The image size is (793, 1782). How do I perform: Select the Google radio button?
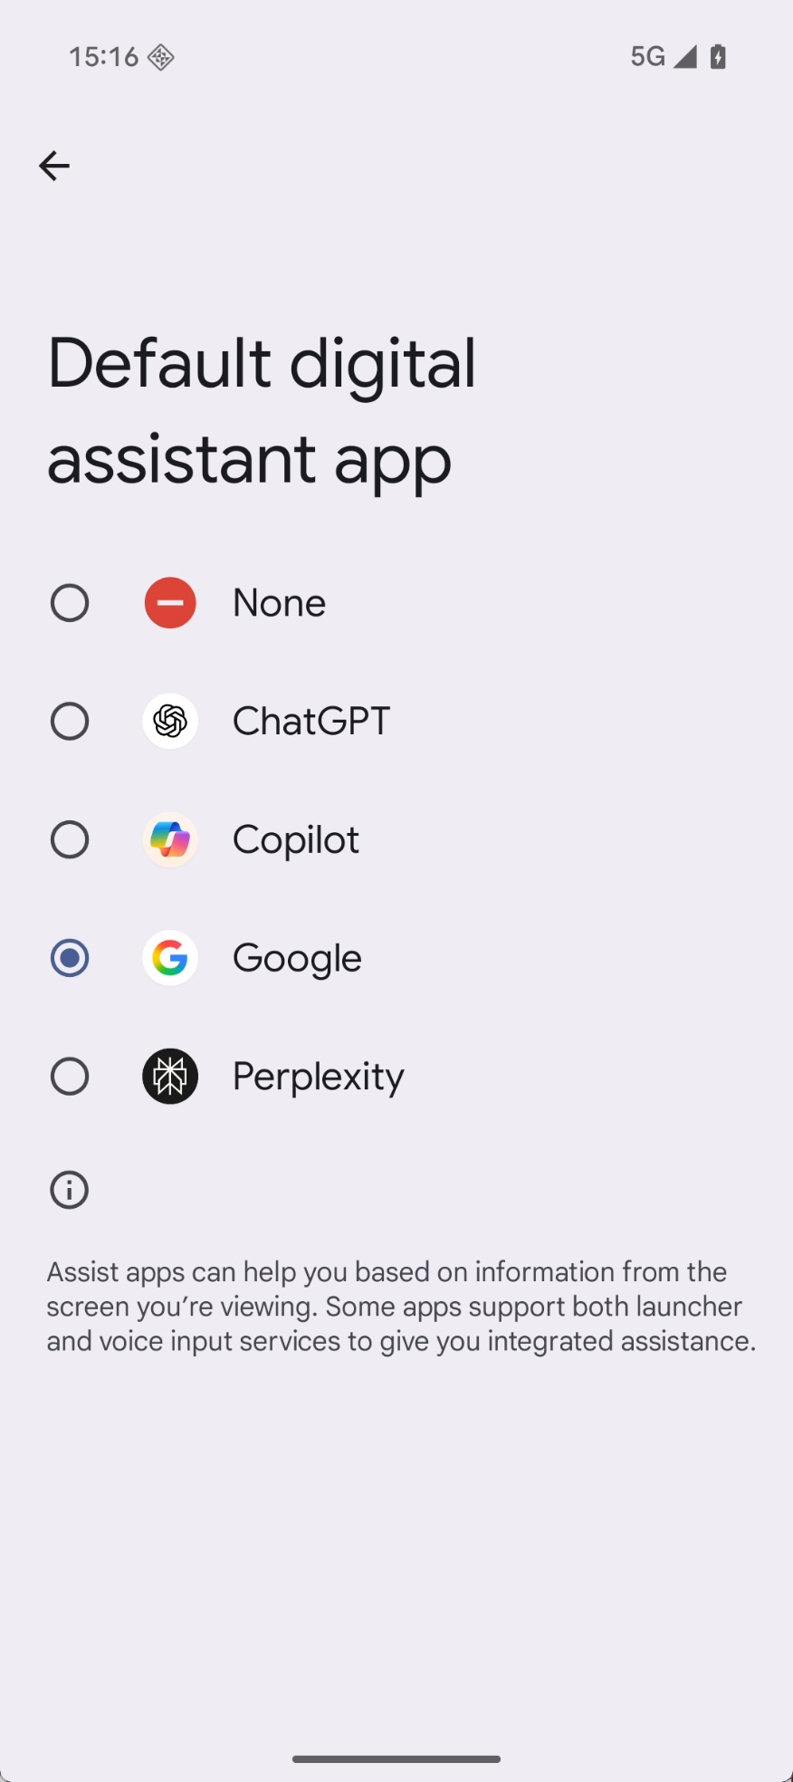pyautogui.click(x=70, y=958)
